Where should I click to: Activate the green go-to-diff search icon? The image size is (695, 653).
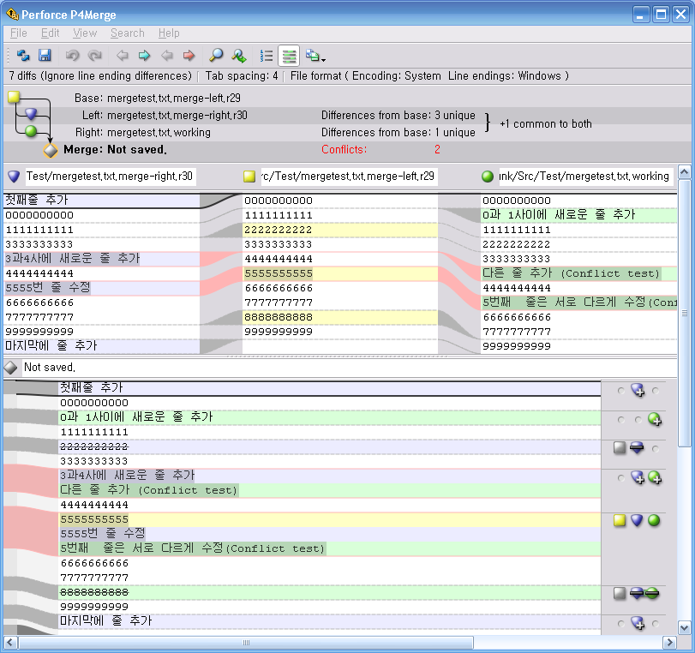click(238, 56)
